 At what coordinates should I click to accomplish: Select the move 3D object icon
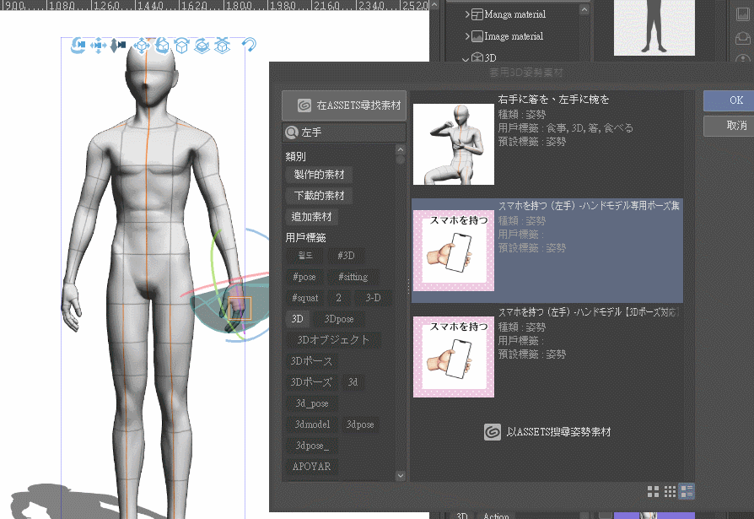coord(142,46)
